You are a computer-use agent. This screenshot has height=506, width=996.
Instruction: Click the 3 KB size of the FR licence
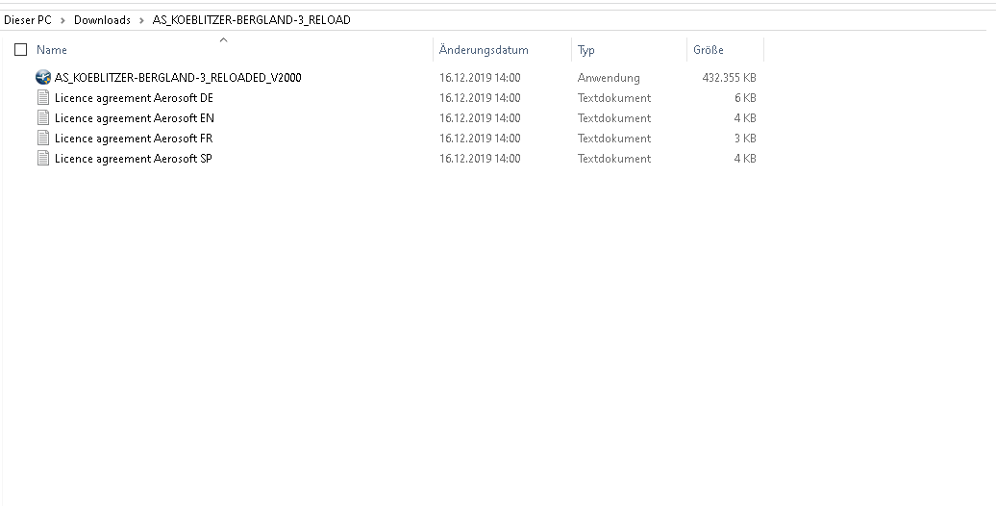(745, 138)
